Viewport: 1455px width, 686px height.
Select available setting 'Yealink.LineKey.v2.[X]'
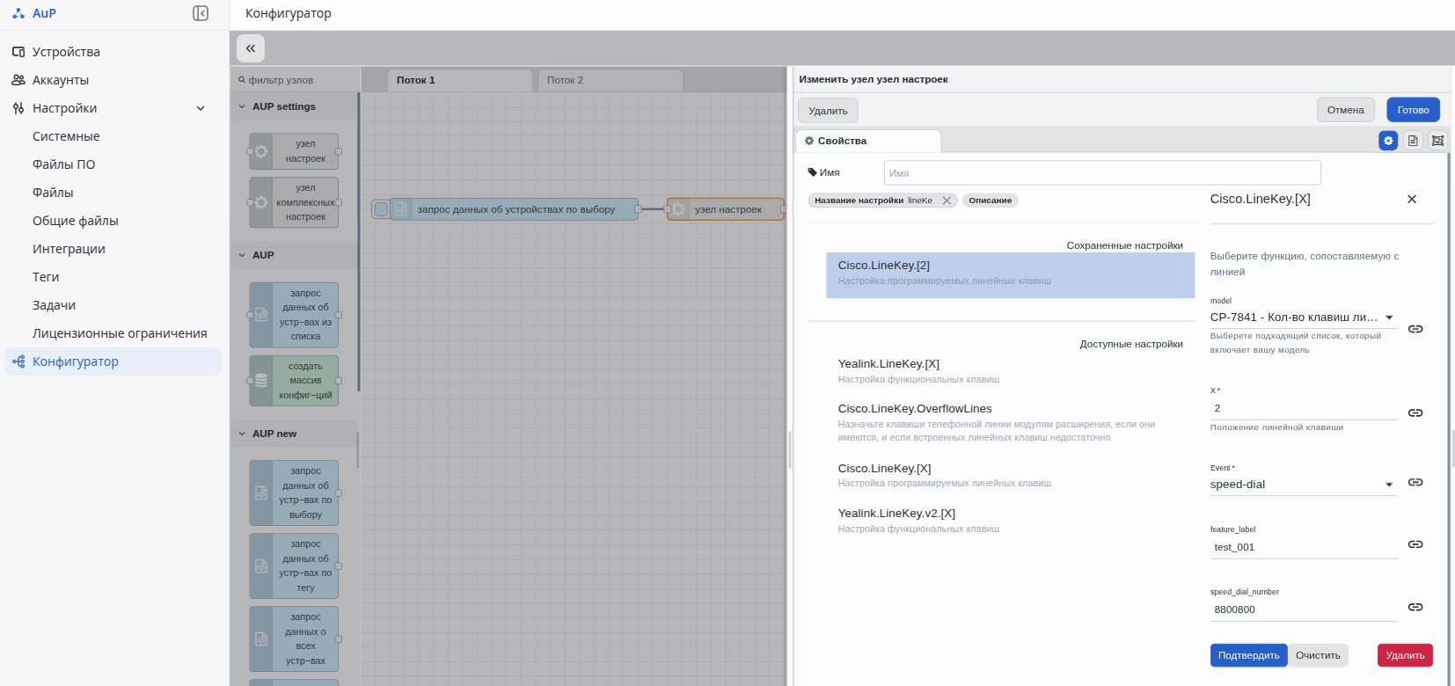1010,521
